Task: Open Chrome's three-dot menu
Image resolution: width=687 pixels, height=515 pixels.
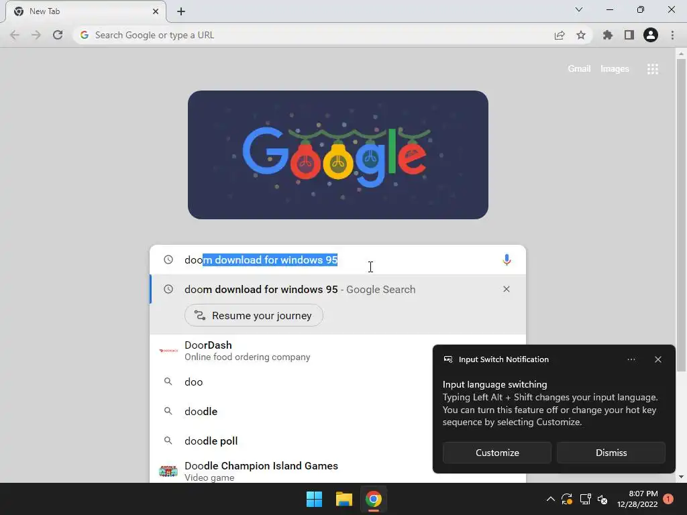Action: tap(672, 35)
